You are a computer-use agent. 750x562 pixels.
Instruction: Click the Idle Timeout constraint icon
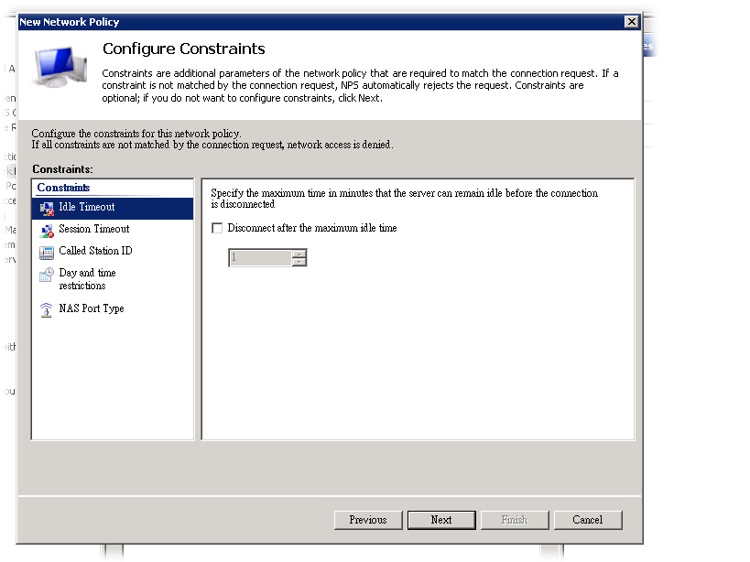[47, 208]
